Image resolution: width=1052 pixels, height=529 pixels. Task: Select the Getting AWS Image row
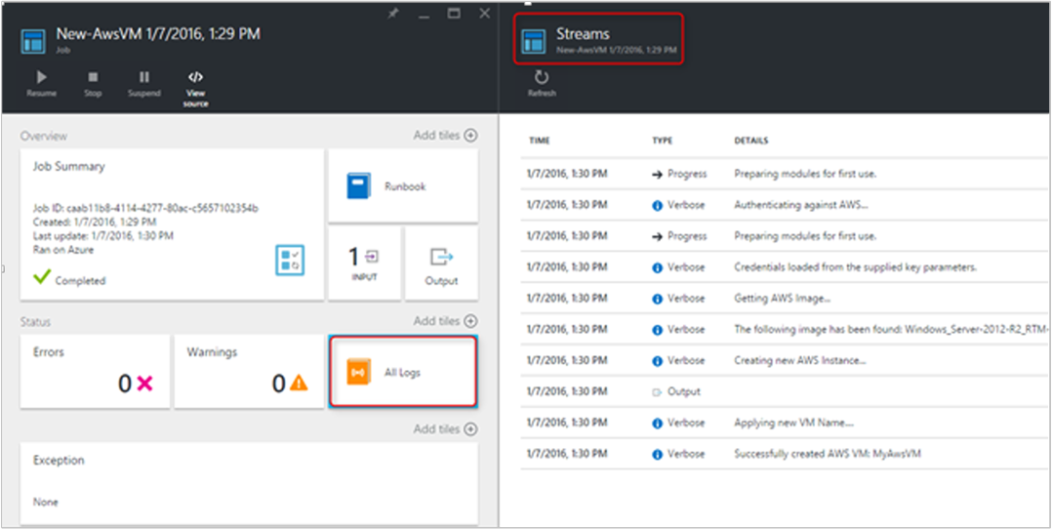coord(786,298)
